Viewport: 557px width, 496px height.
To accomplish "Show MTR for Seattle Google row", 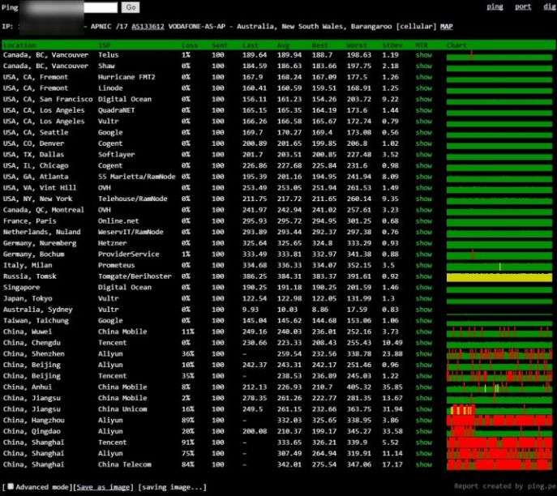I will click(x=424, y=132).
